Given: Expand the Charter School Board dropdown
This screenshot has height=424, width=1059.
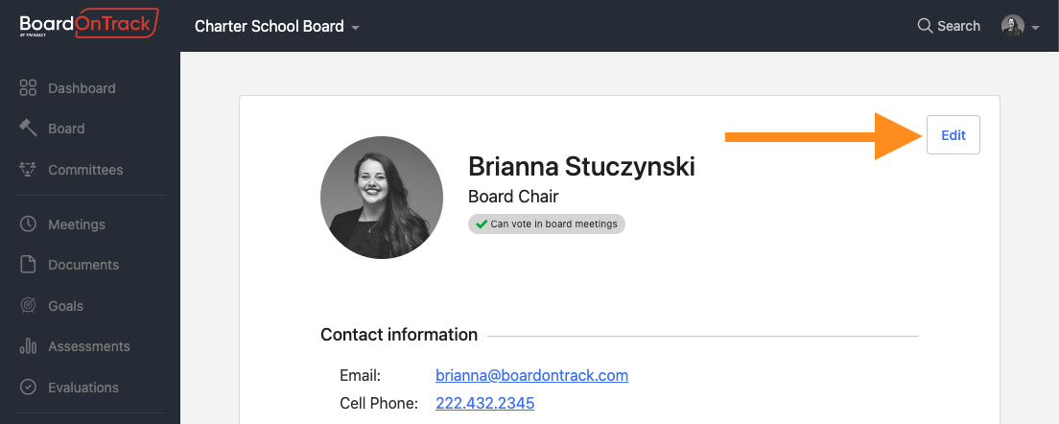Looking at the screenshot, I should coord(277,26).
